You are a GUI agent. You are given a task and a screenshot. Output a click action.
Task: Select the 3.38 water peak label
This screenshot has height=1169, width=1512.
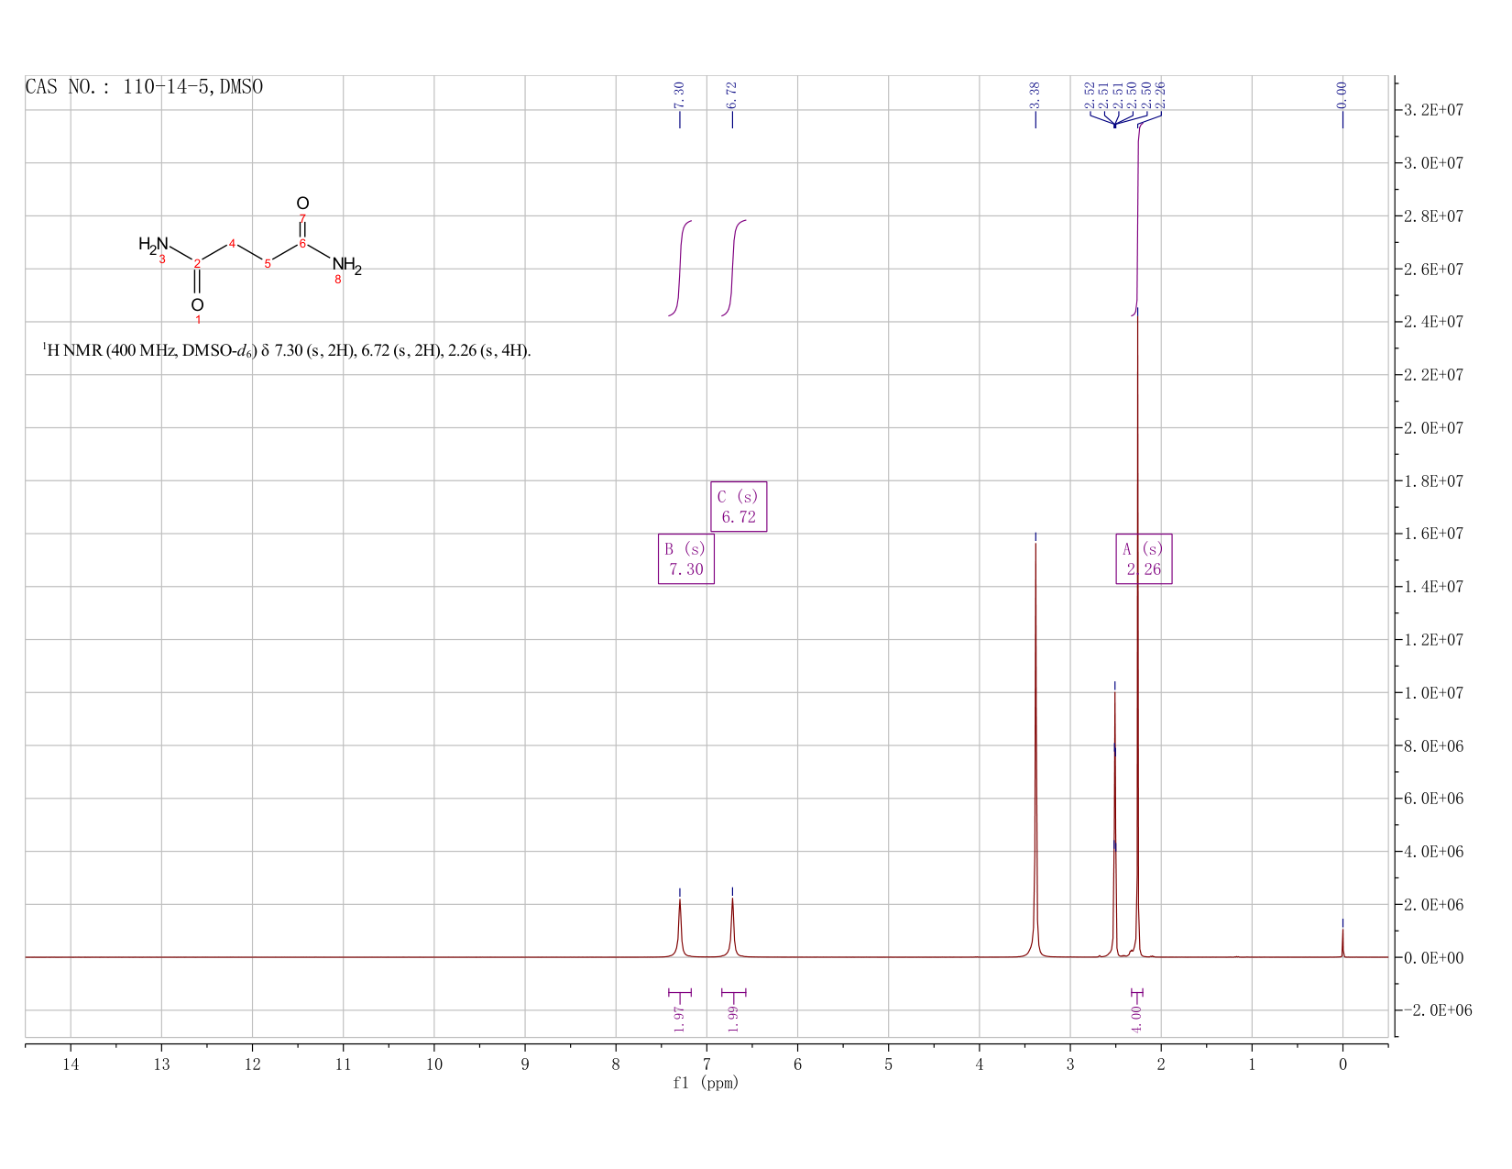pyautogui.click(x=1035, y=94)
